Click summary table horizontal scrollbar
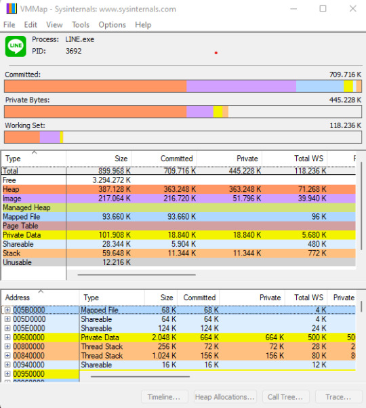This screenshot has height=408, width=366. point(136,274)
